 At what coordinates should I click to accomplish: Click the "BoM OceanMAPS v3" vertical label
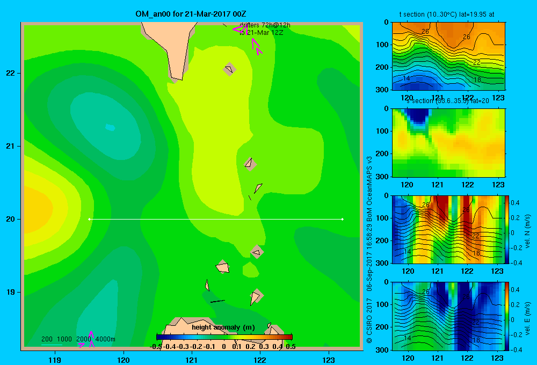click(369, 189)
